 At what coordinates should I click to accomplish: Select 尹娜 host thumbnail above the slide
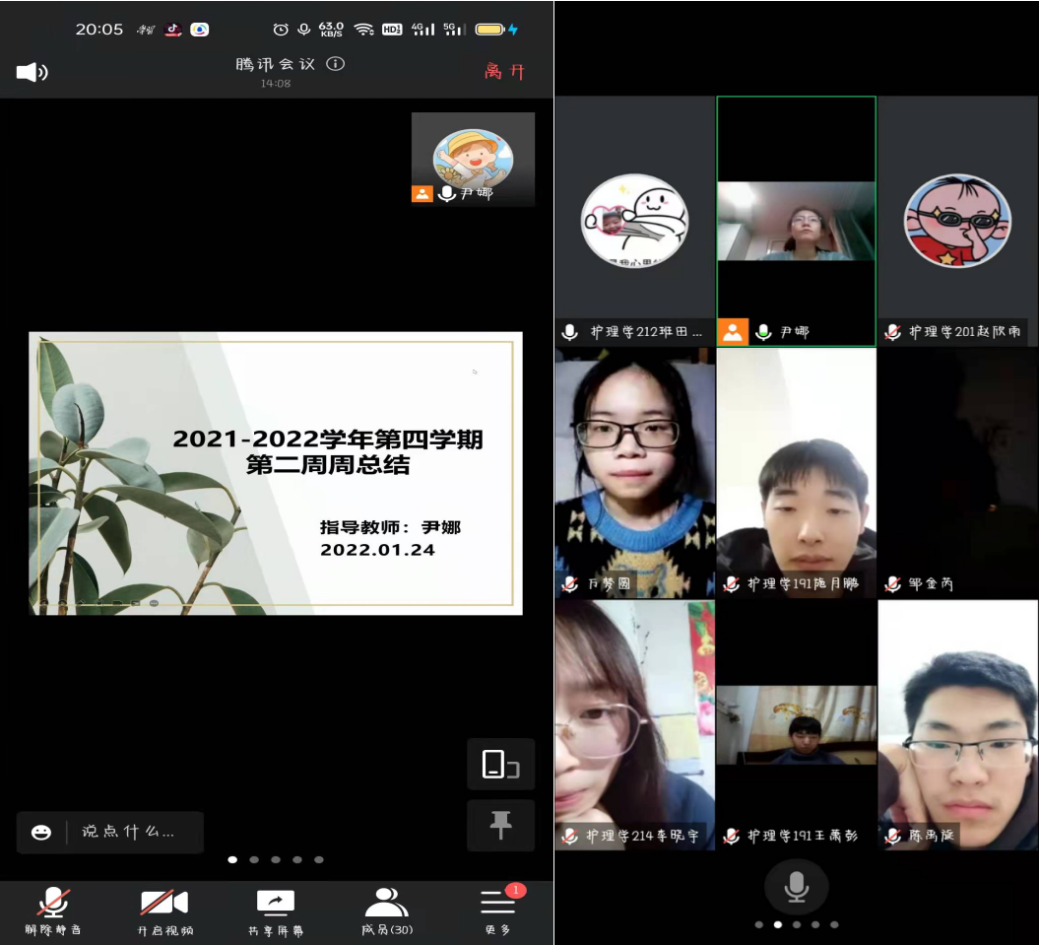(473, 159)
